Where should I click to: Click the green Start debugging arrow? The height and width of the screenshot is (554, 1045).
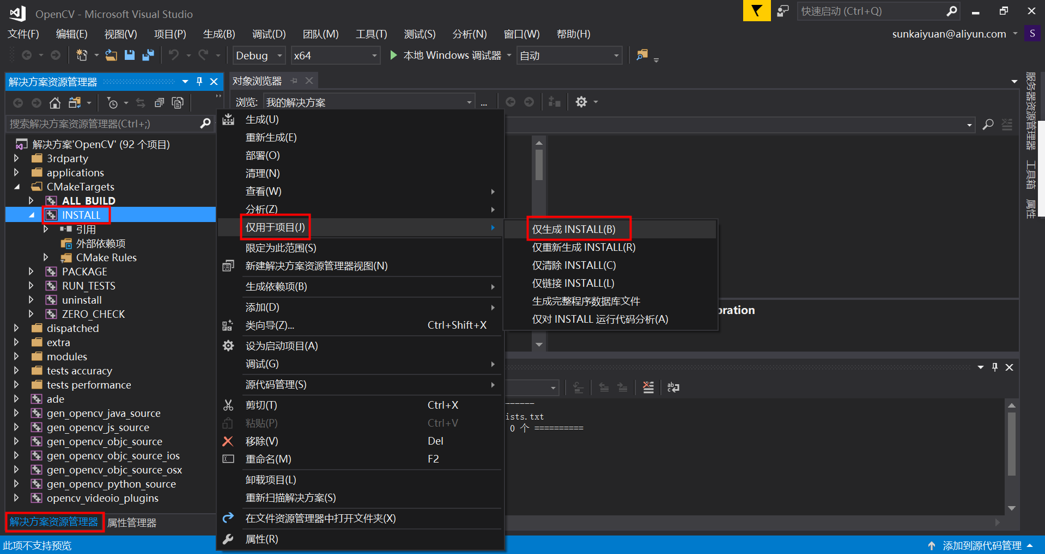393,55
